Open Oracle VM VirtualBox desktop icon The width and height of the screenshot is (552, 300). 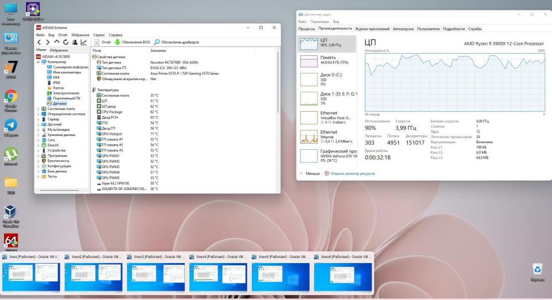click(x=10, y=212)
